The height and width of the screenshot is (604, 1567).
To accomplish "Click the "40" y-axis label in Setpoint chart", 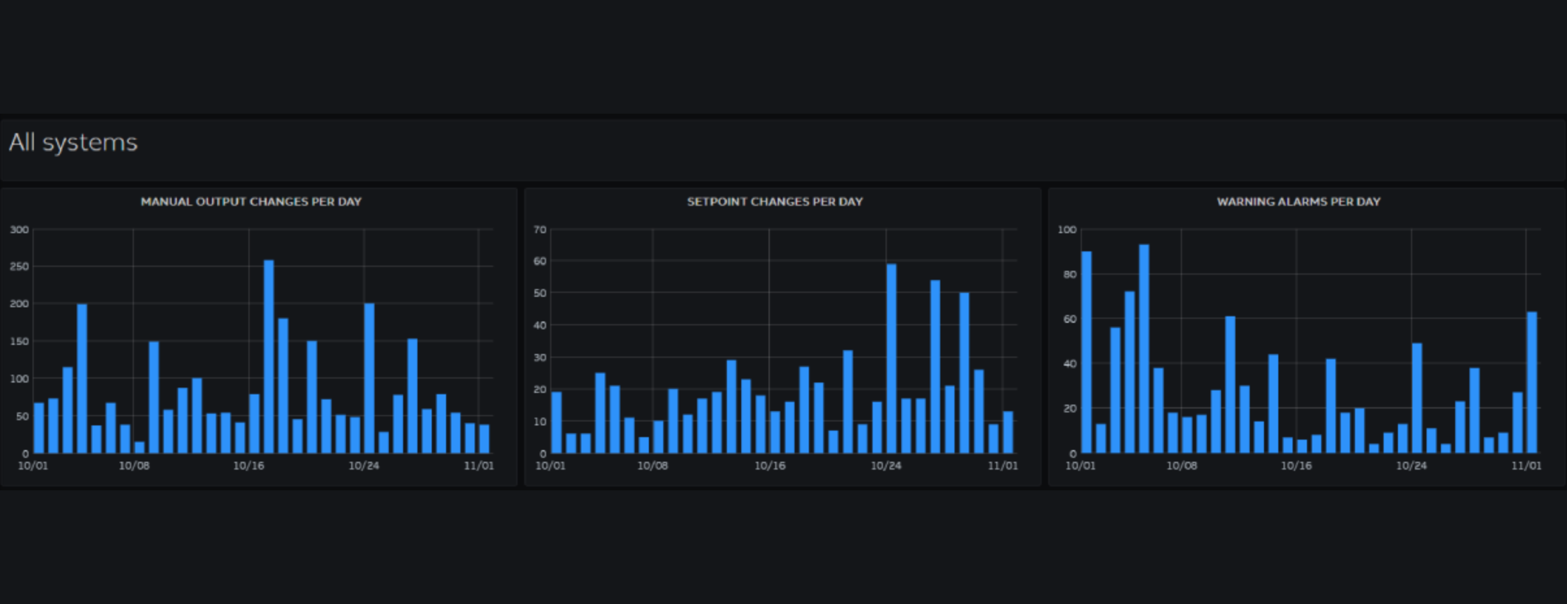I will 540,325.
